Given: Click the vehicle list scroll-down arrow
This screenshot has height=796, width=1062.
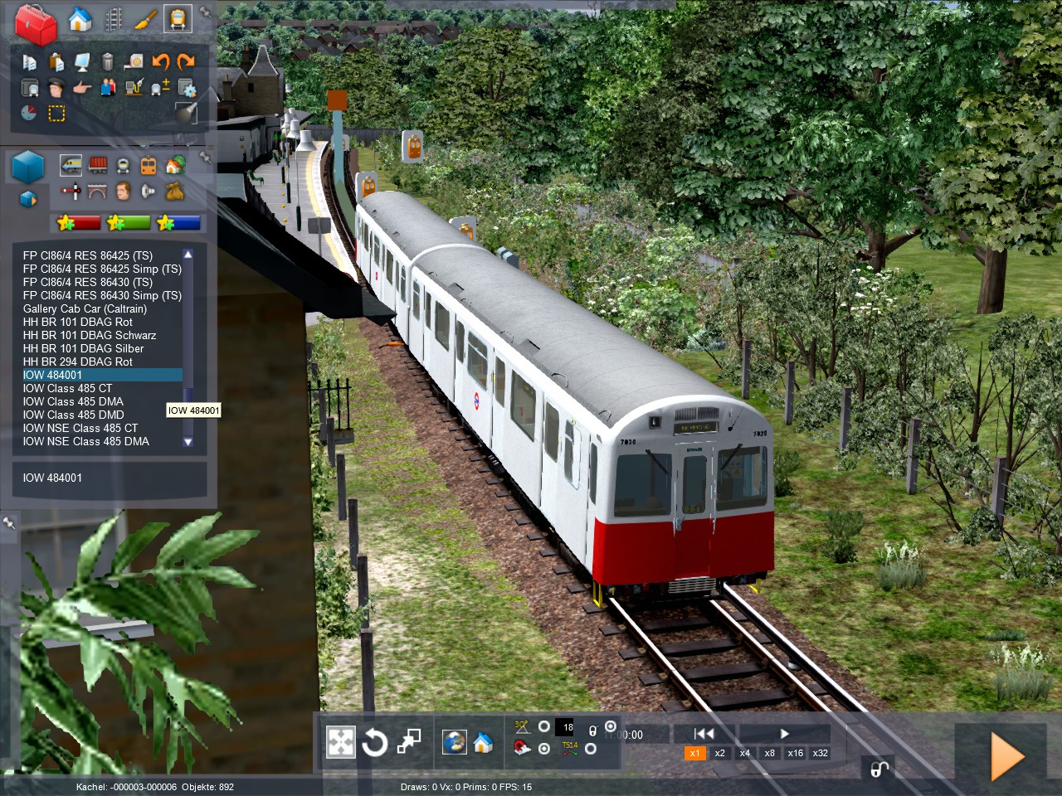Looking at the screenshot, I should [188, 442].
